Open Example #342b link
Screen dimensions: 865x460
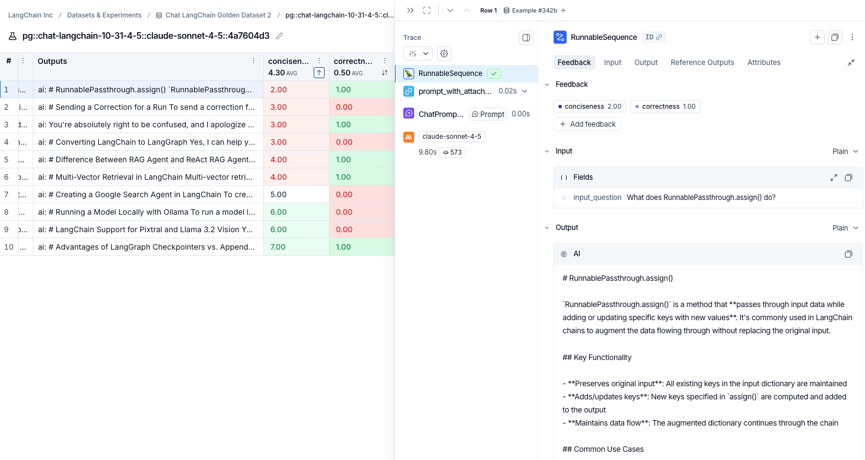tap(534, 10)
